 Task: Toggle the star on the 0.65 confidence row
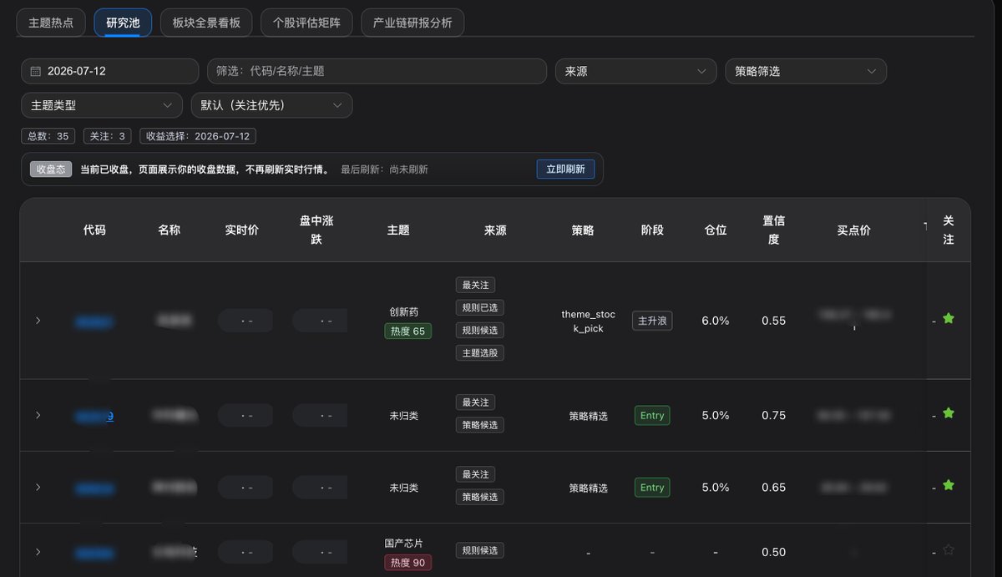948,484
